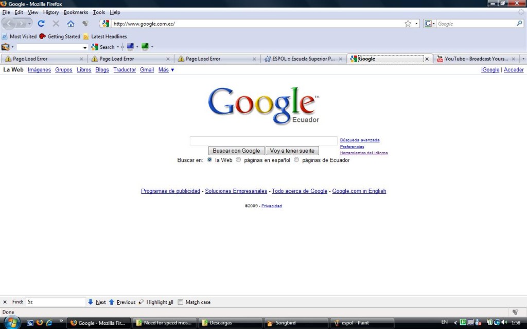527x329 pixels.
Task: Open the Privacidad link
Action: click(272, 206)
